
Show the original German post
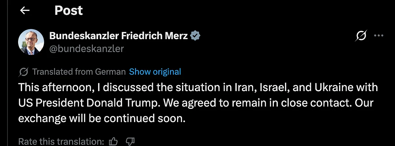click(x=155, y=72)
